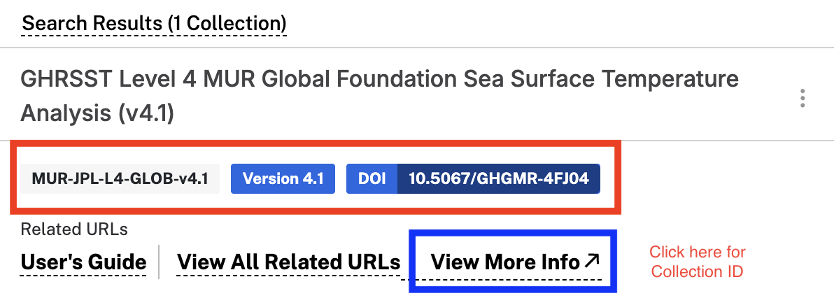Click the Version 4.1 badge

pos(283,178)
